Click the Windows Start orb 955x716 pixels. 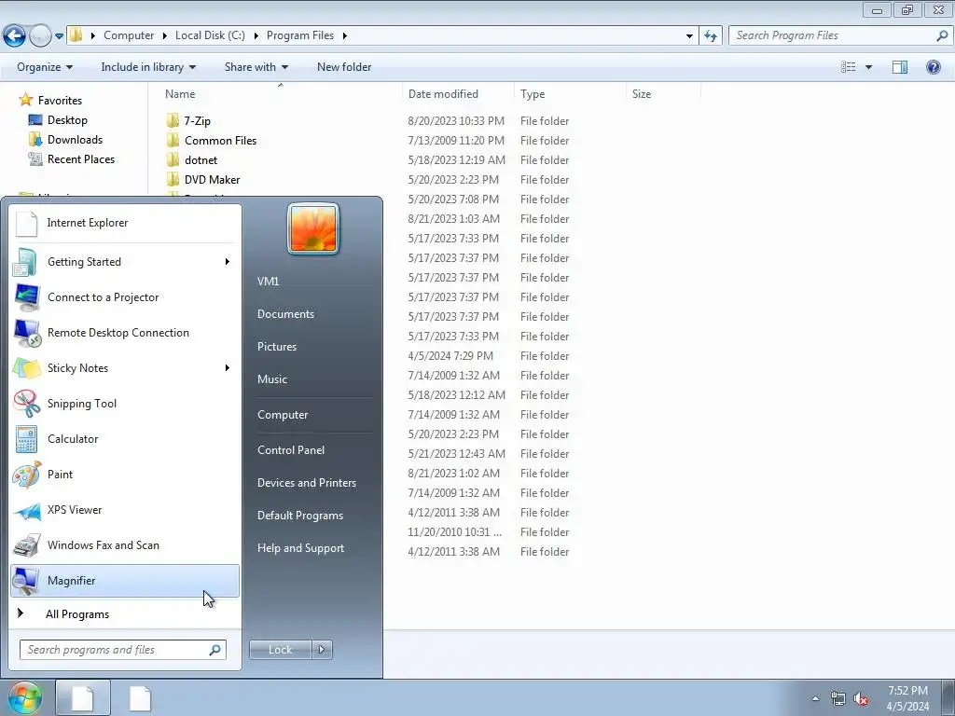(25, 697)
